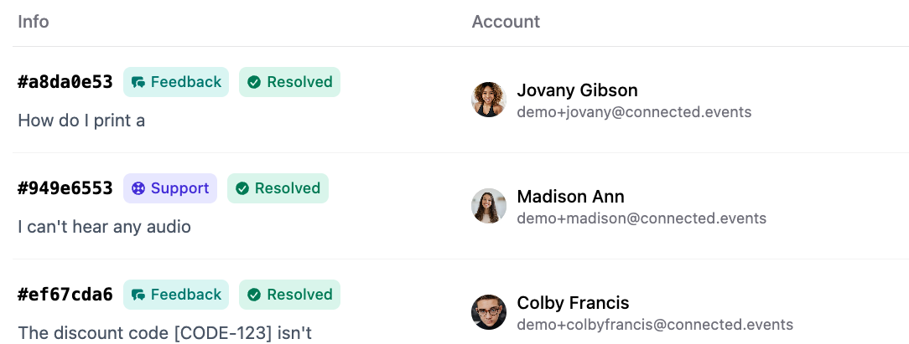Open ticket #a8da0e53
Image resolution: width=909 pixels, height=344 pixels.
pos(65,82)
